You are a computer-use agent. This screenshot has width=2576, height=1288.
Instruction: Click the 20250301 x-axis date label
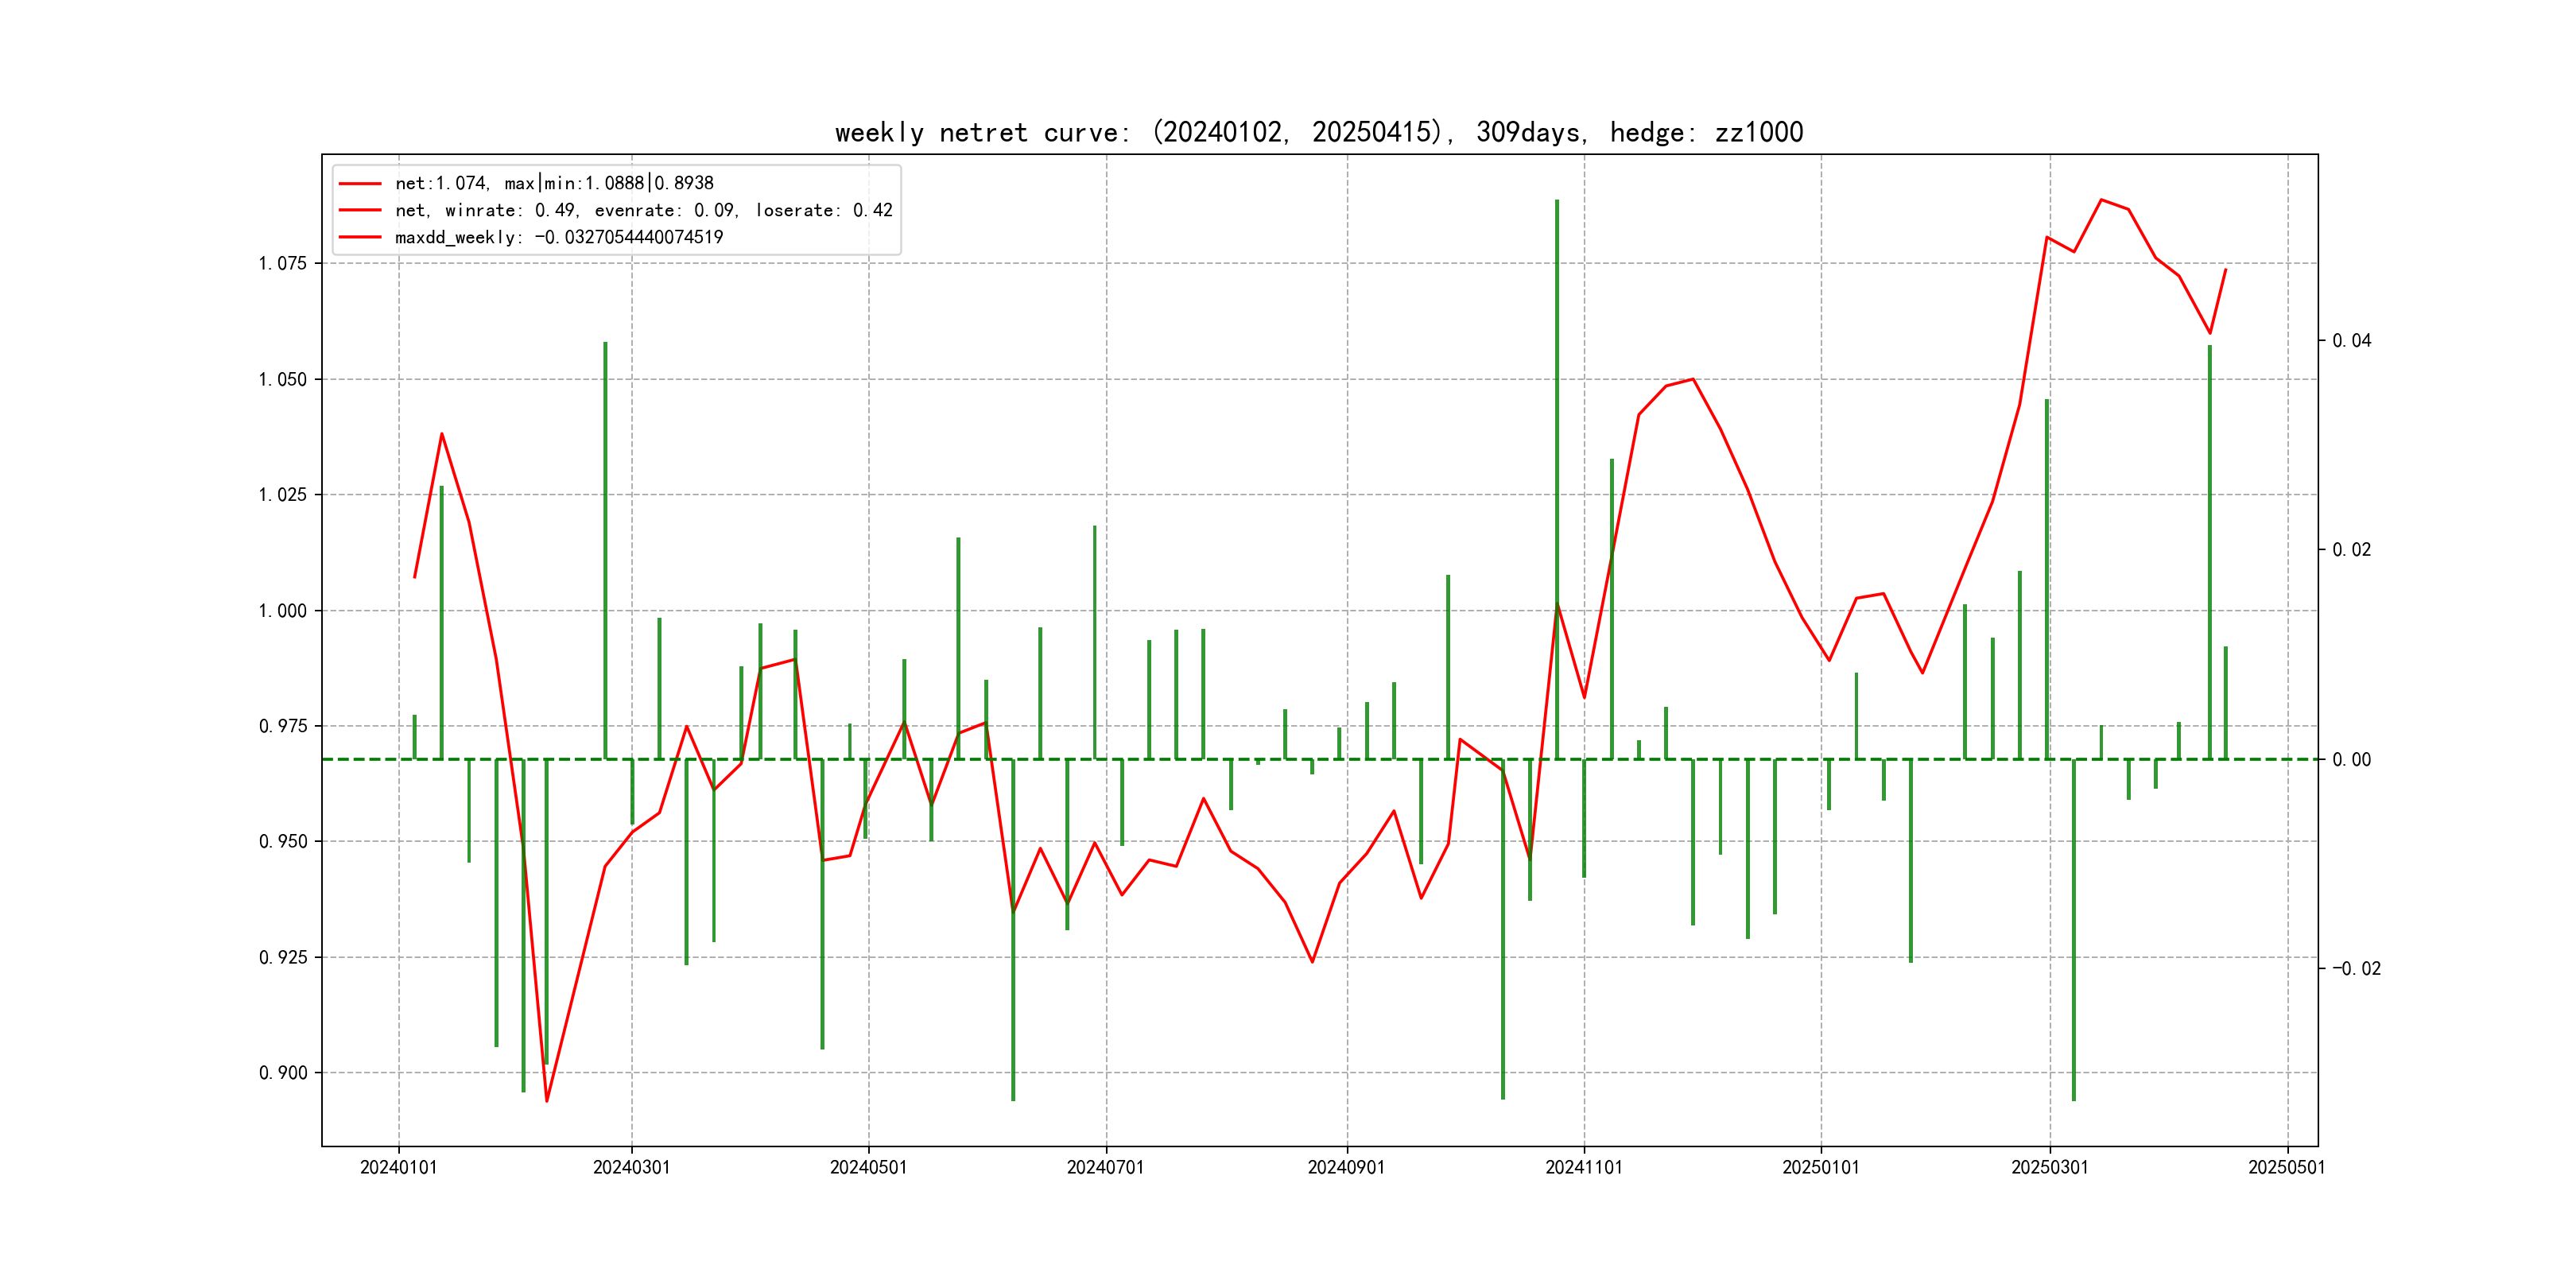(x=2049, y=1168)
